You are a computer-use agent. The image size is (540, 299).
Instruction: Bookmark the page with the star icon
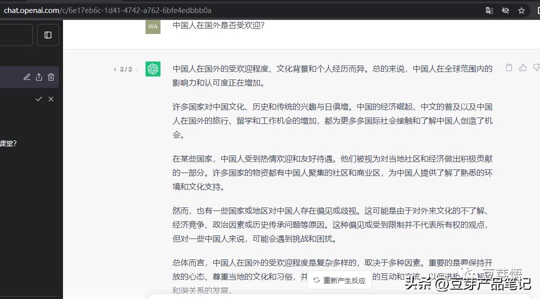pos(520,10)
